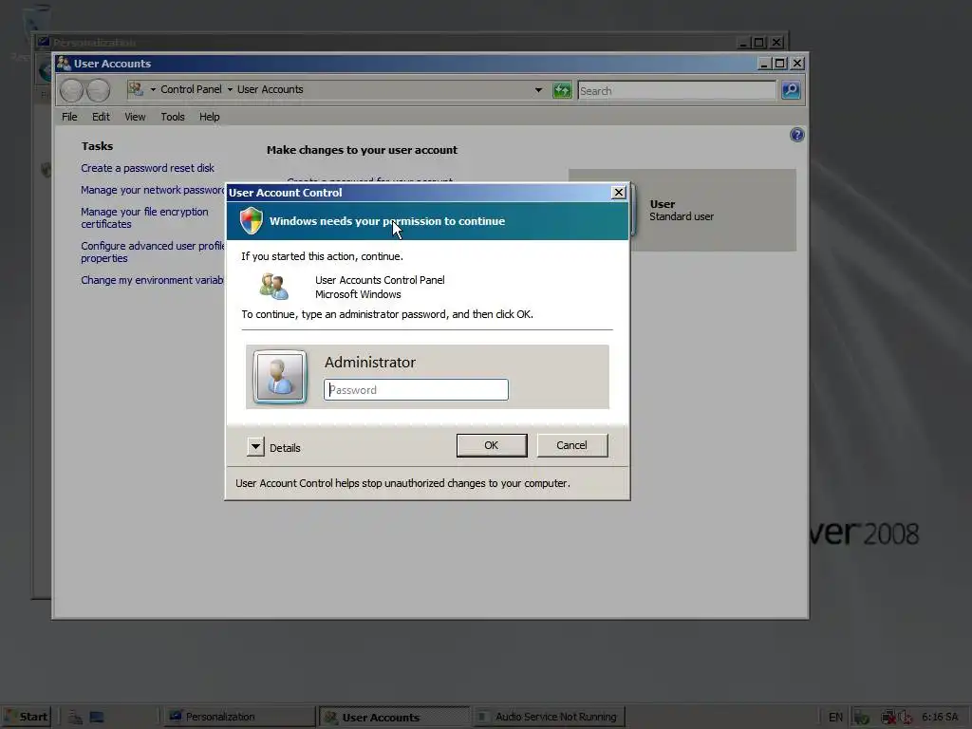Open the blue Help question mark icon

796,135
